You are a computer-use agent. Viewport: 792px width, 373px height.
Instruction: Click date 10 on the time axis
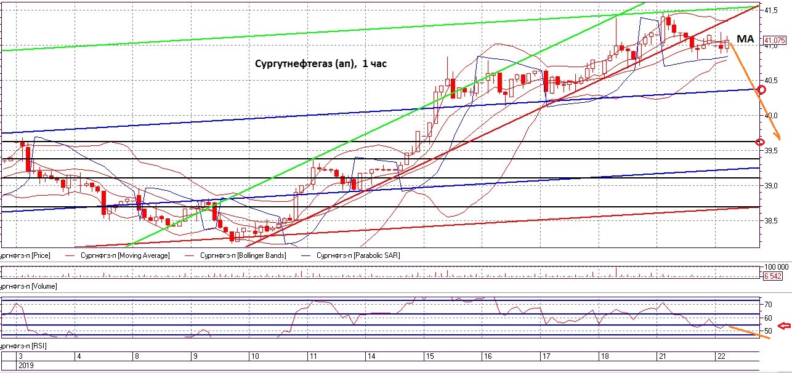[x=254, y=356]
